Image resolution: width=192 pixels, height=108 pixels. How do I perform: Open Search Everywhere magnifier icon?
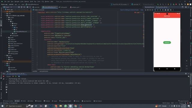185,4
